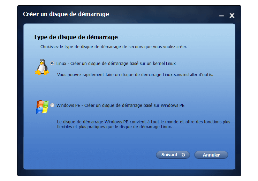Click the Linux penguin icon
258x181 pixels.
(42, 67)
